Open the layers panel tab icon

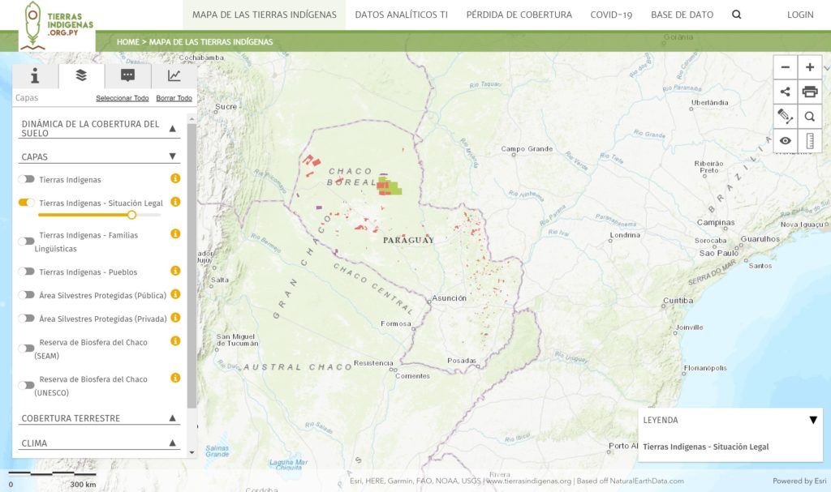(x=80, y=75)
